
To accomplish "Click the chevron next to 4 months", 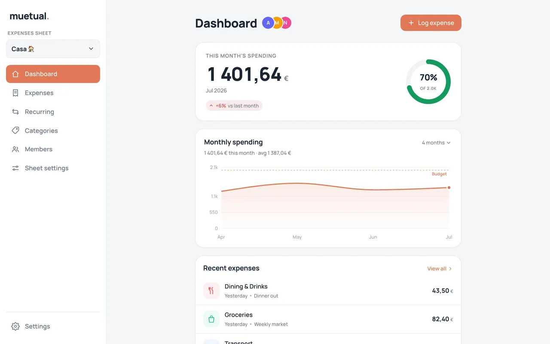I will [x=449, y=143].
